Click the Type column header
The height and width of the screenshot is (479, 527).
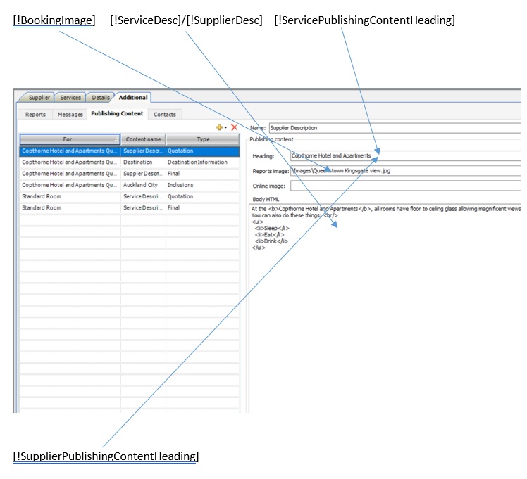(203, 139)
